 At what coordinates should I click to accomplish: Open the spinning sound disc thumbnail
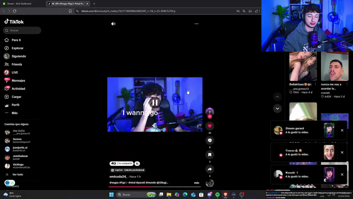(x=210, y=183)
